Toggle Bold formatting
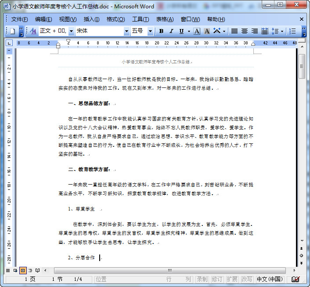The height and width of the screenshot is (287, 310). pyautogui.click(x=161, y=31)
